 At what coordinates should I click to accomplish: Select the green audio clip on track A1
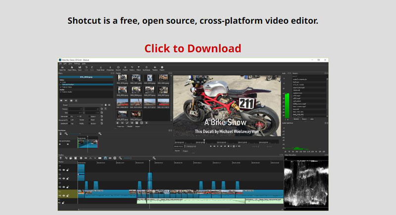coord(196,201)
